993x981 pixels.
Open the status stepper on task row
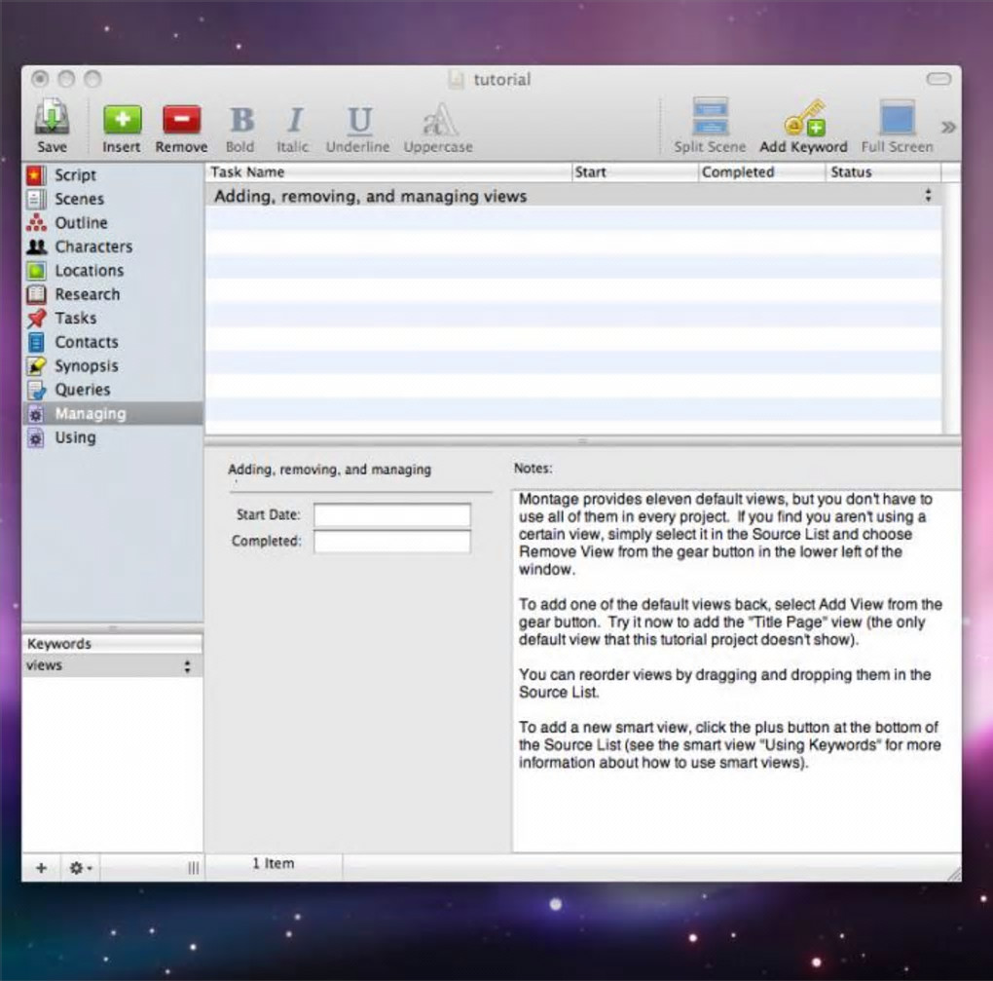[x=928, y=196]
